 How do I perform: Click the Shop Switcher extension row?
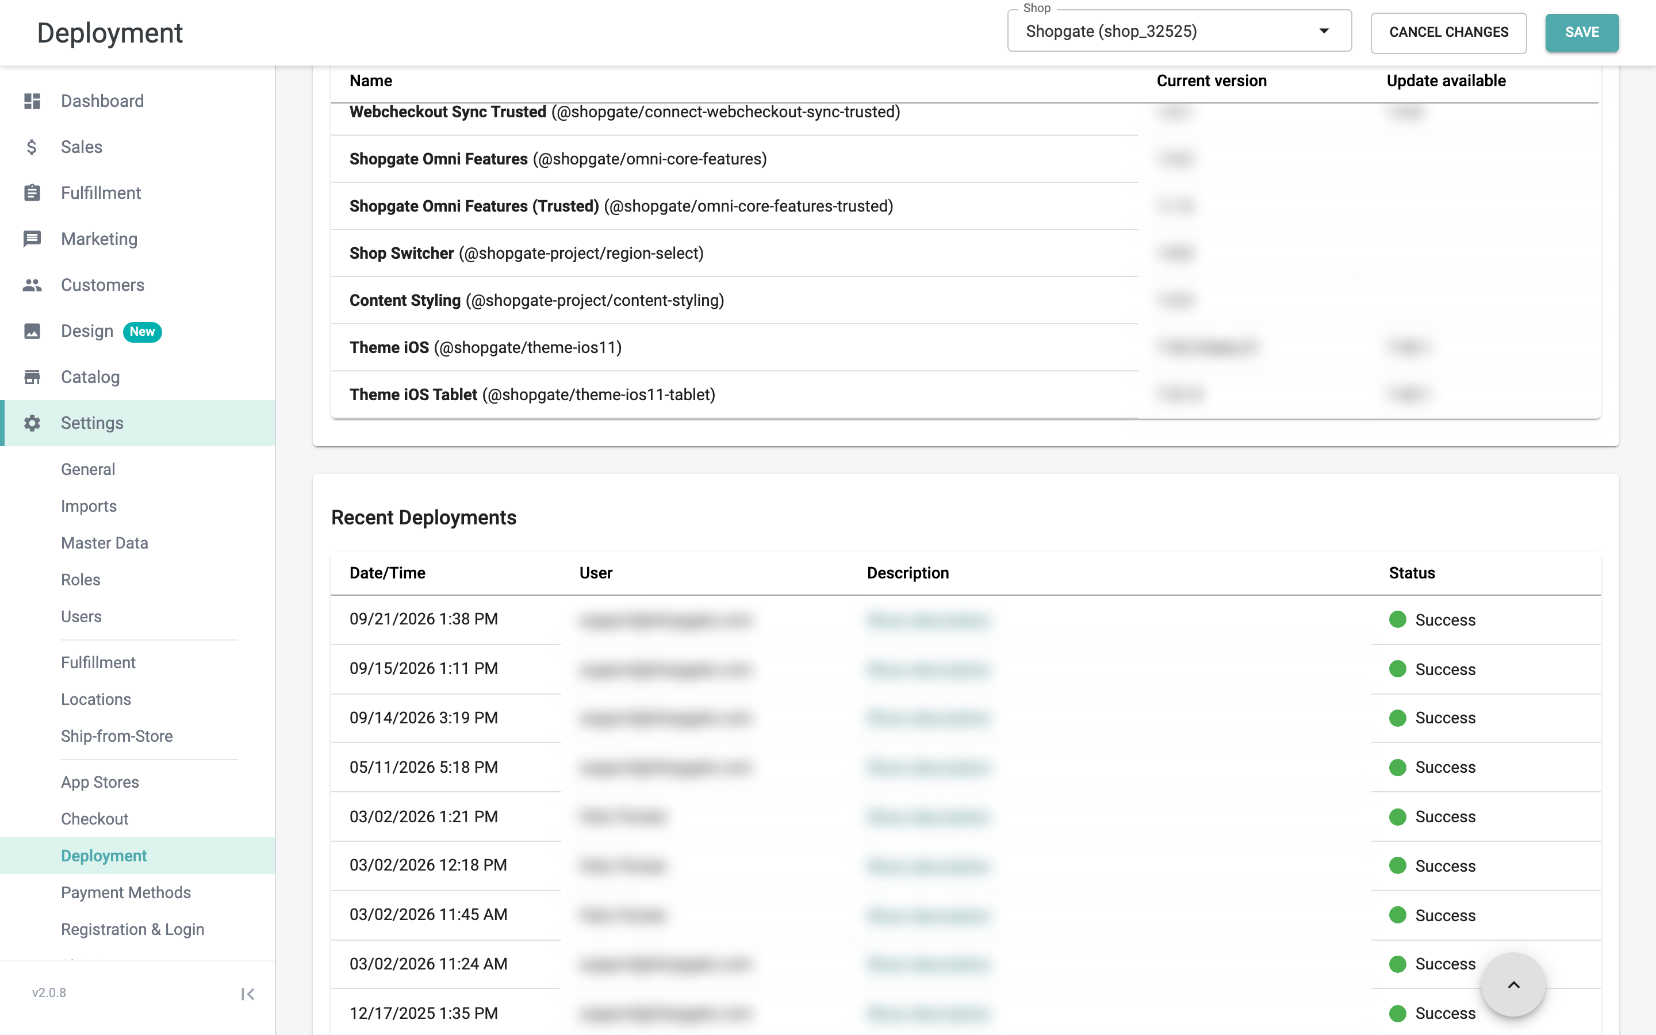tap(965, 253)
